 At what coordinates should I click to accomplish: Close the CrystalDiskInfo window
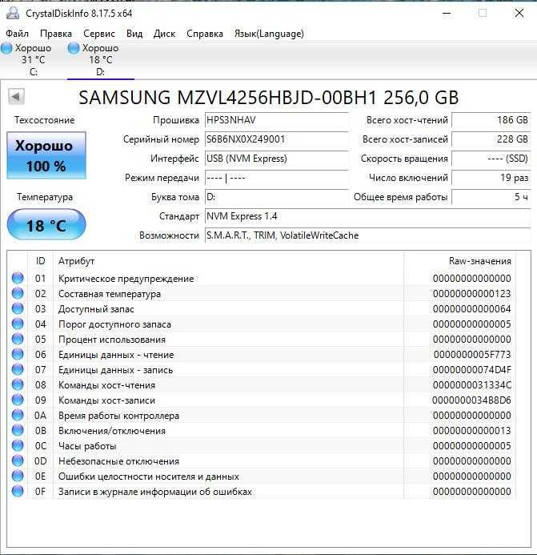pos(519,14)
